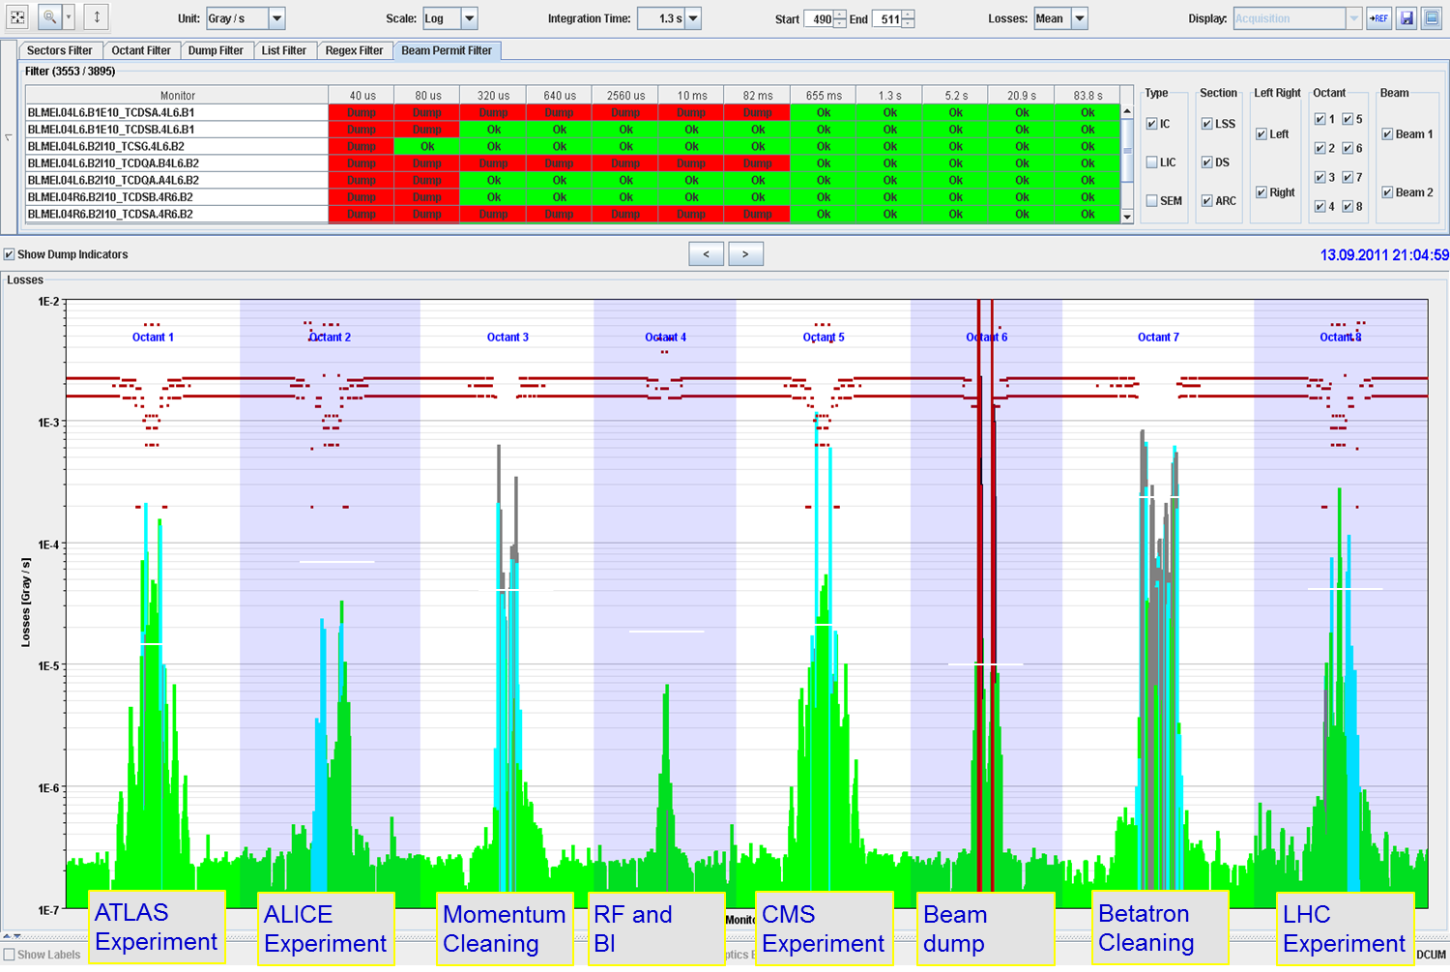Toggle Octant 7 checkbox

pos(1348,177)
